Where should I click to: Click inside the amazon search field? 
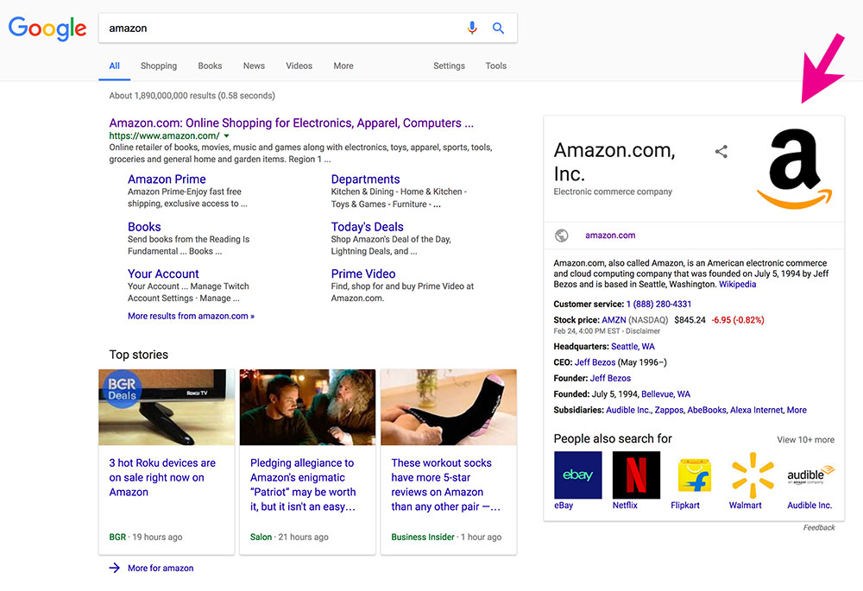pyautogui.click(x=276, y=28)
